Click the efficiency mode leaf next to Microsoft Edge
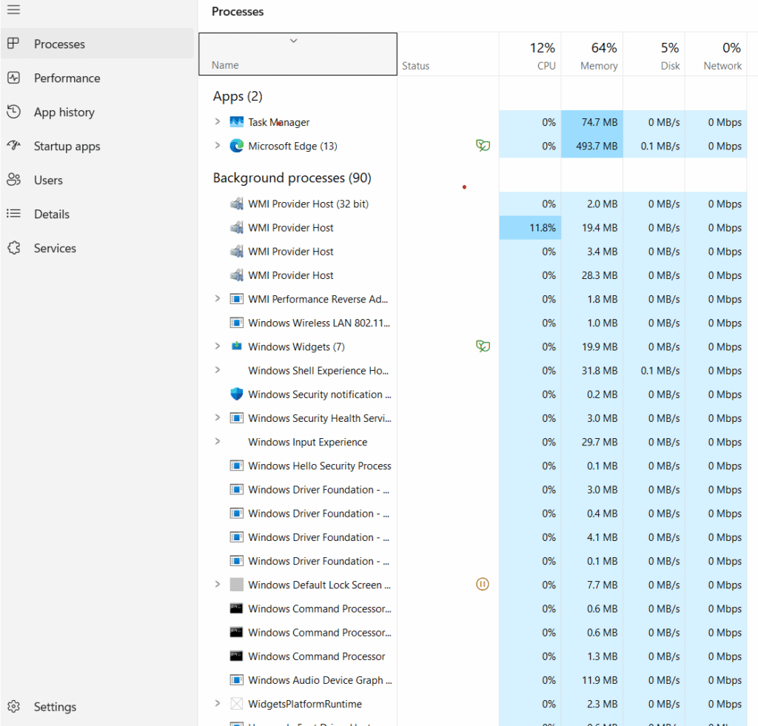Image resolution: width=758 pixels, height=726 pixels. coord(483,146)
